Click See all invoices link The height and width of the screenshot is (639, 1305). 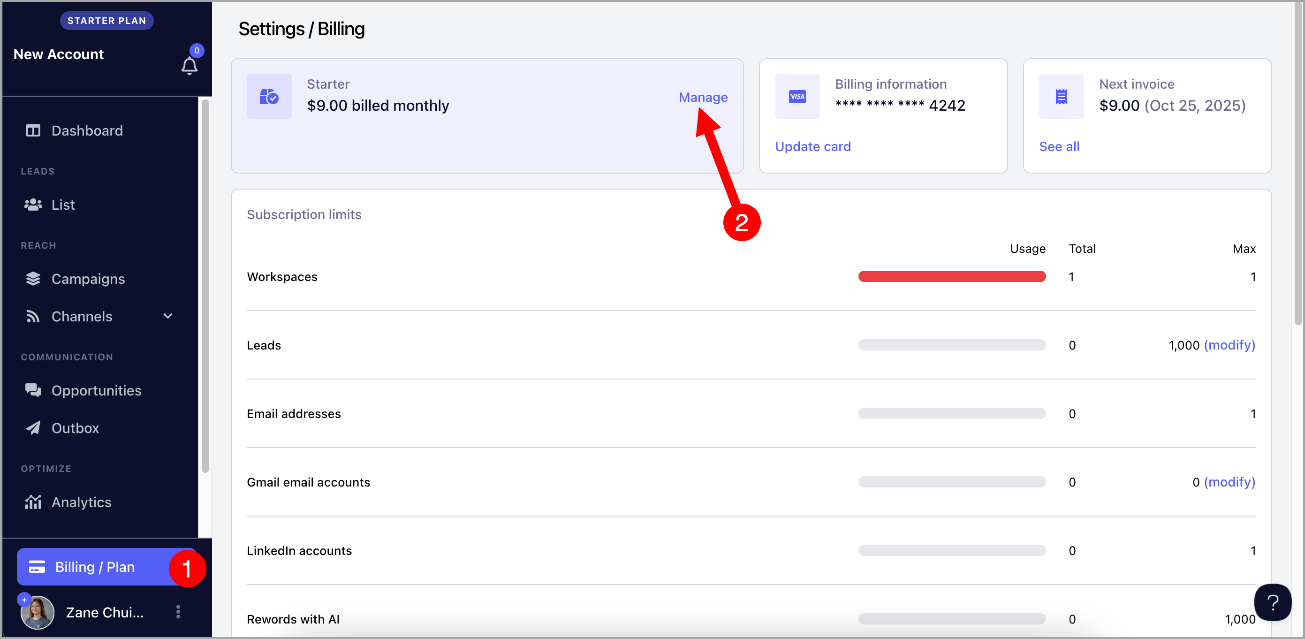1059,146
